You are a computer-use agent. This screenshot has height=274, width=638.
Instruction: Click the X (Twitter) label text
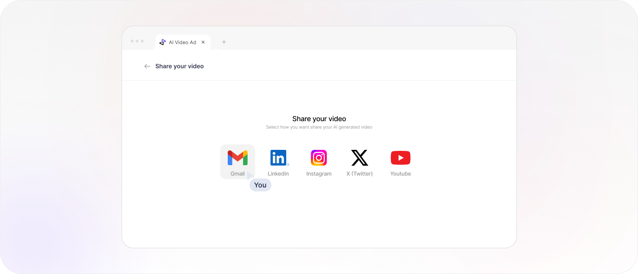coord(360,174)
